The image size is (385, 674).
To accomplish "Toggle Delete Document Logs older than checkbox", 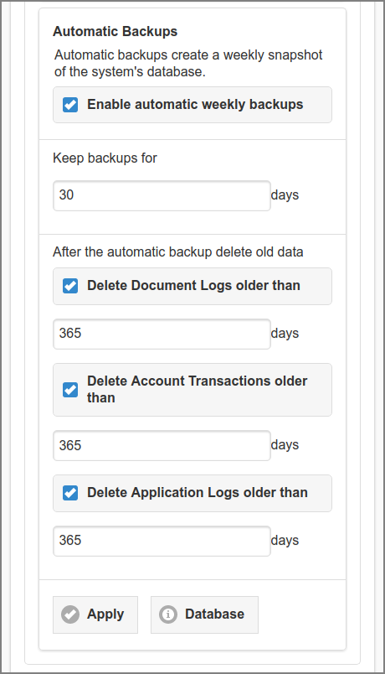I will (70, 286).
